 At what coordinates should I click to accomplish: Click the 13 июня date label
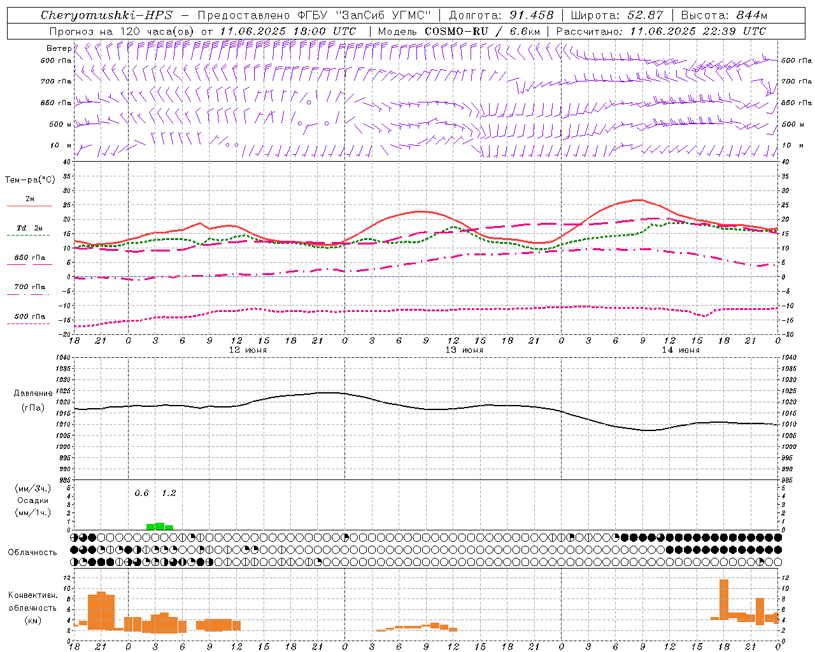pyautogui.click(x=464, y=350)
